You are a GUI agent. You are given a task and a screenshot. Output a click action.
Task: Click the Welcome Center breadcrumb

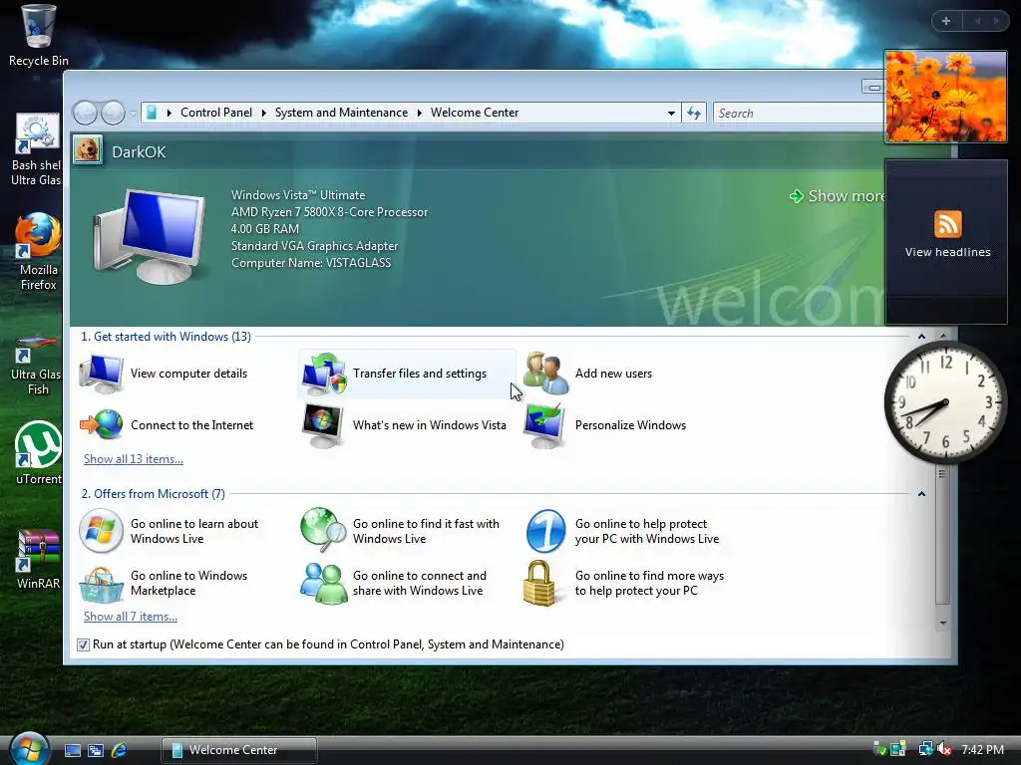click(475, 113)
